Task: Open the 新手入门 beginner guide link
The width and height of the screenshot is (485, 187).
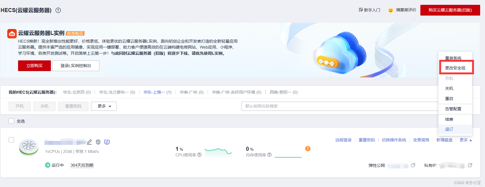Action: (x=369, y=10)
